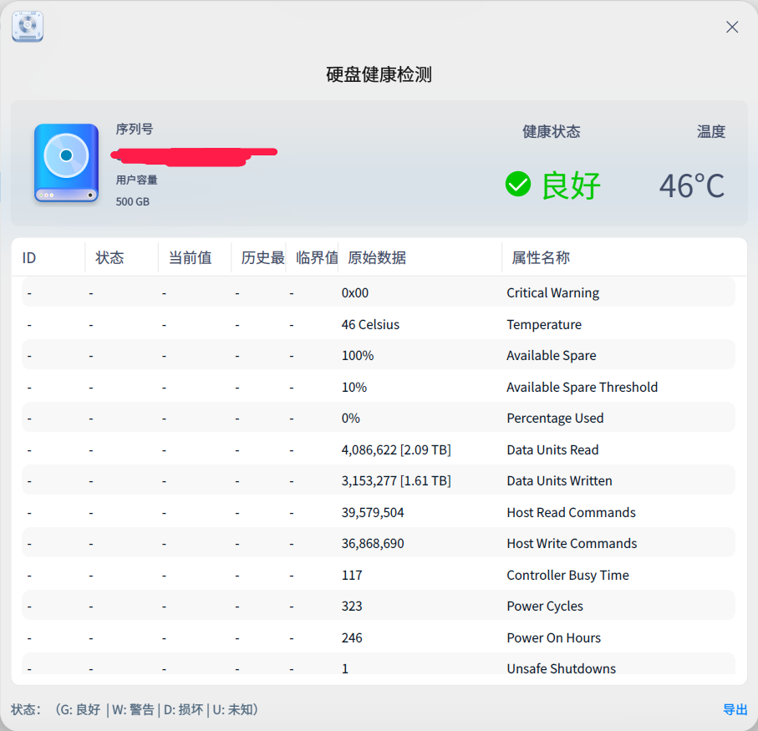Select the Data Units Read row
Image resolution: width=758 pixels, height=731 pixels.
point(552,449)
